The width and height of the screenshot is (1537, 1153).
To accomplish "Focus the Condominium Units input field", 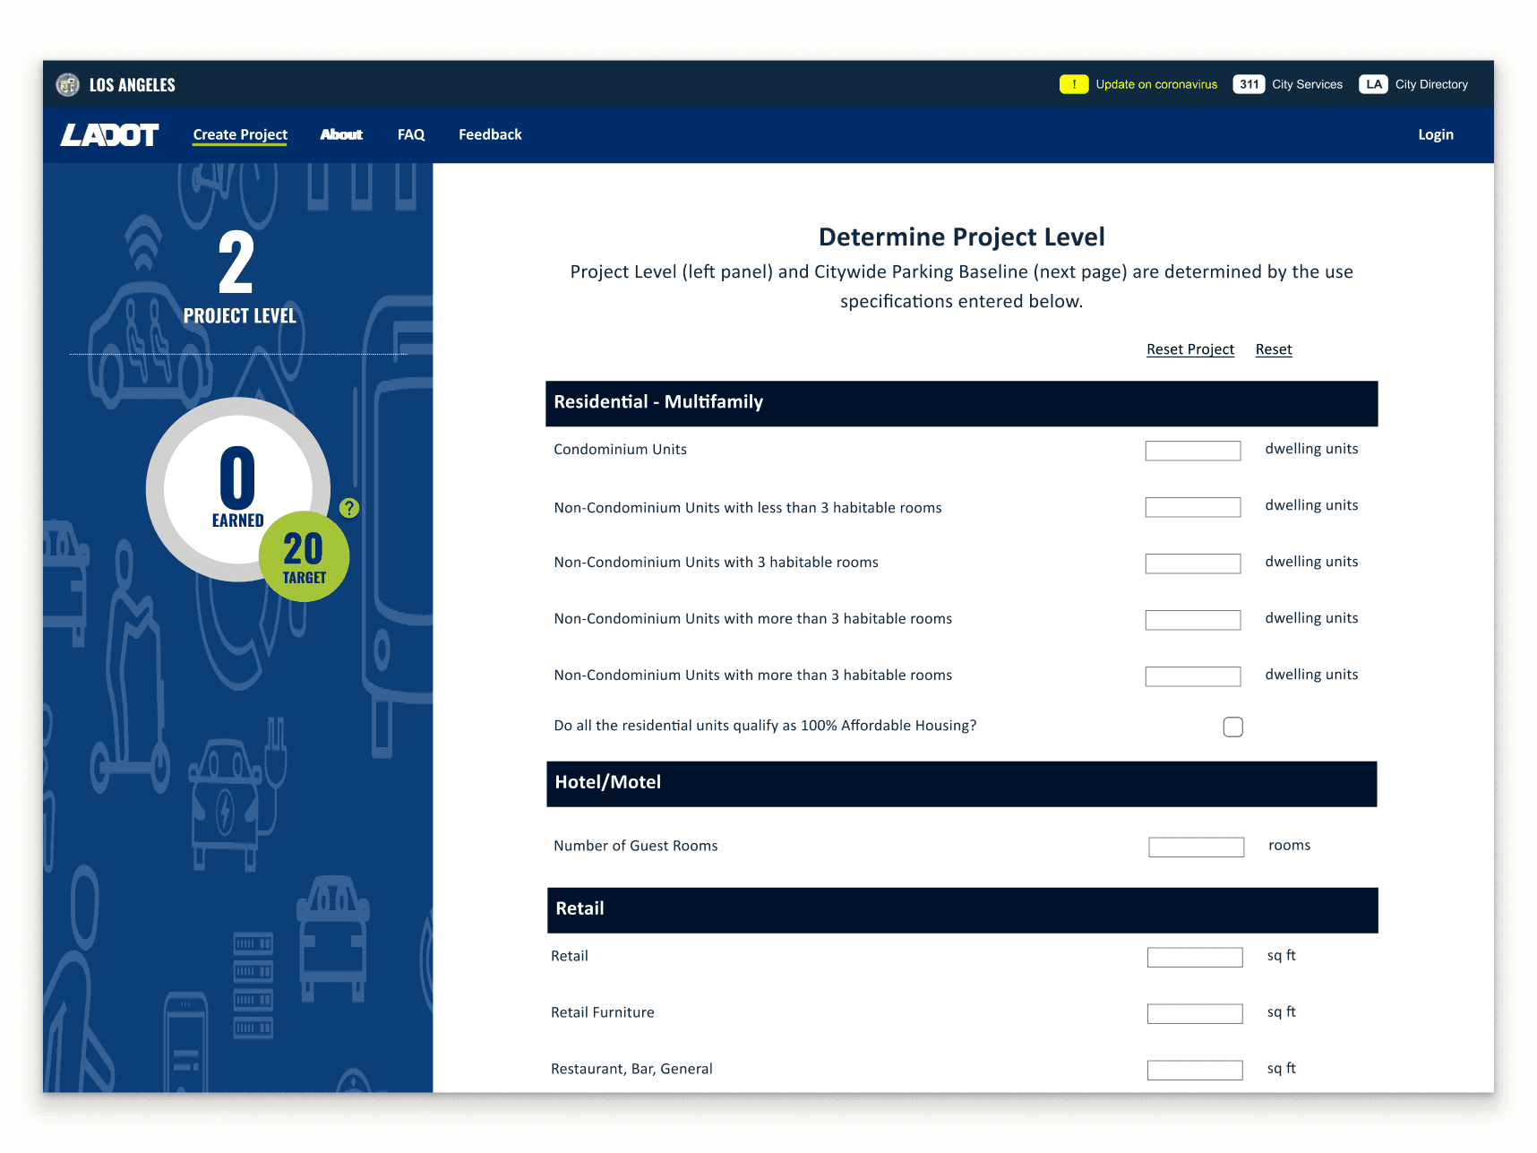I will click(x=1193, y=451).
